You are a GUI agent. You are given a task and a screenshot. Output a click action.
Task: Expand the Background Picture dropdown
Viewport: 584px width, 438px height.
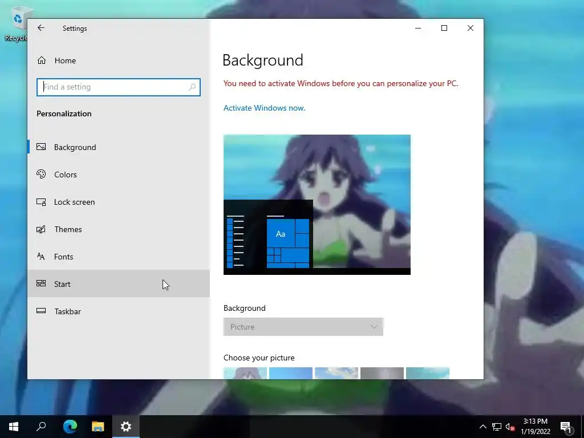click(303, 327)
